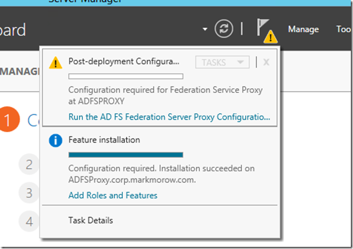The image size is (353, 249).
Task: Click the Add Roles and Features link
Action: click(x=113, y=196)
